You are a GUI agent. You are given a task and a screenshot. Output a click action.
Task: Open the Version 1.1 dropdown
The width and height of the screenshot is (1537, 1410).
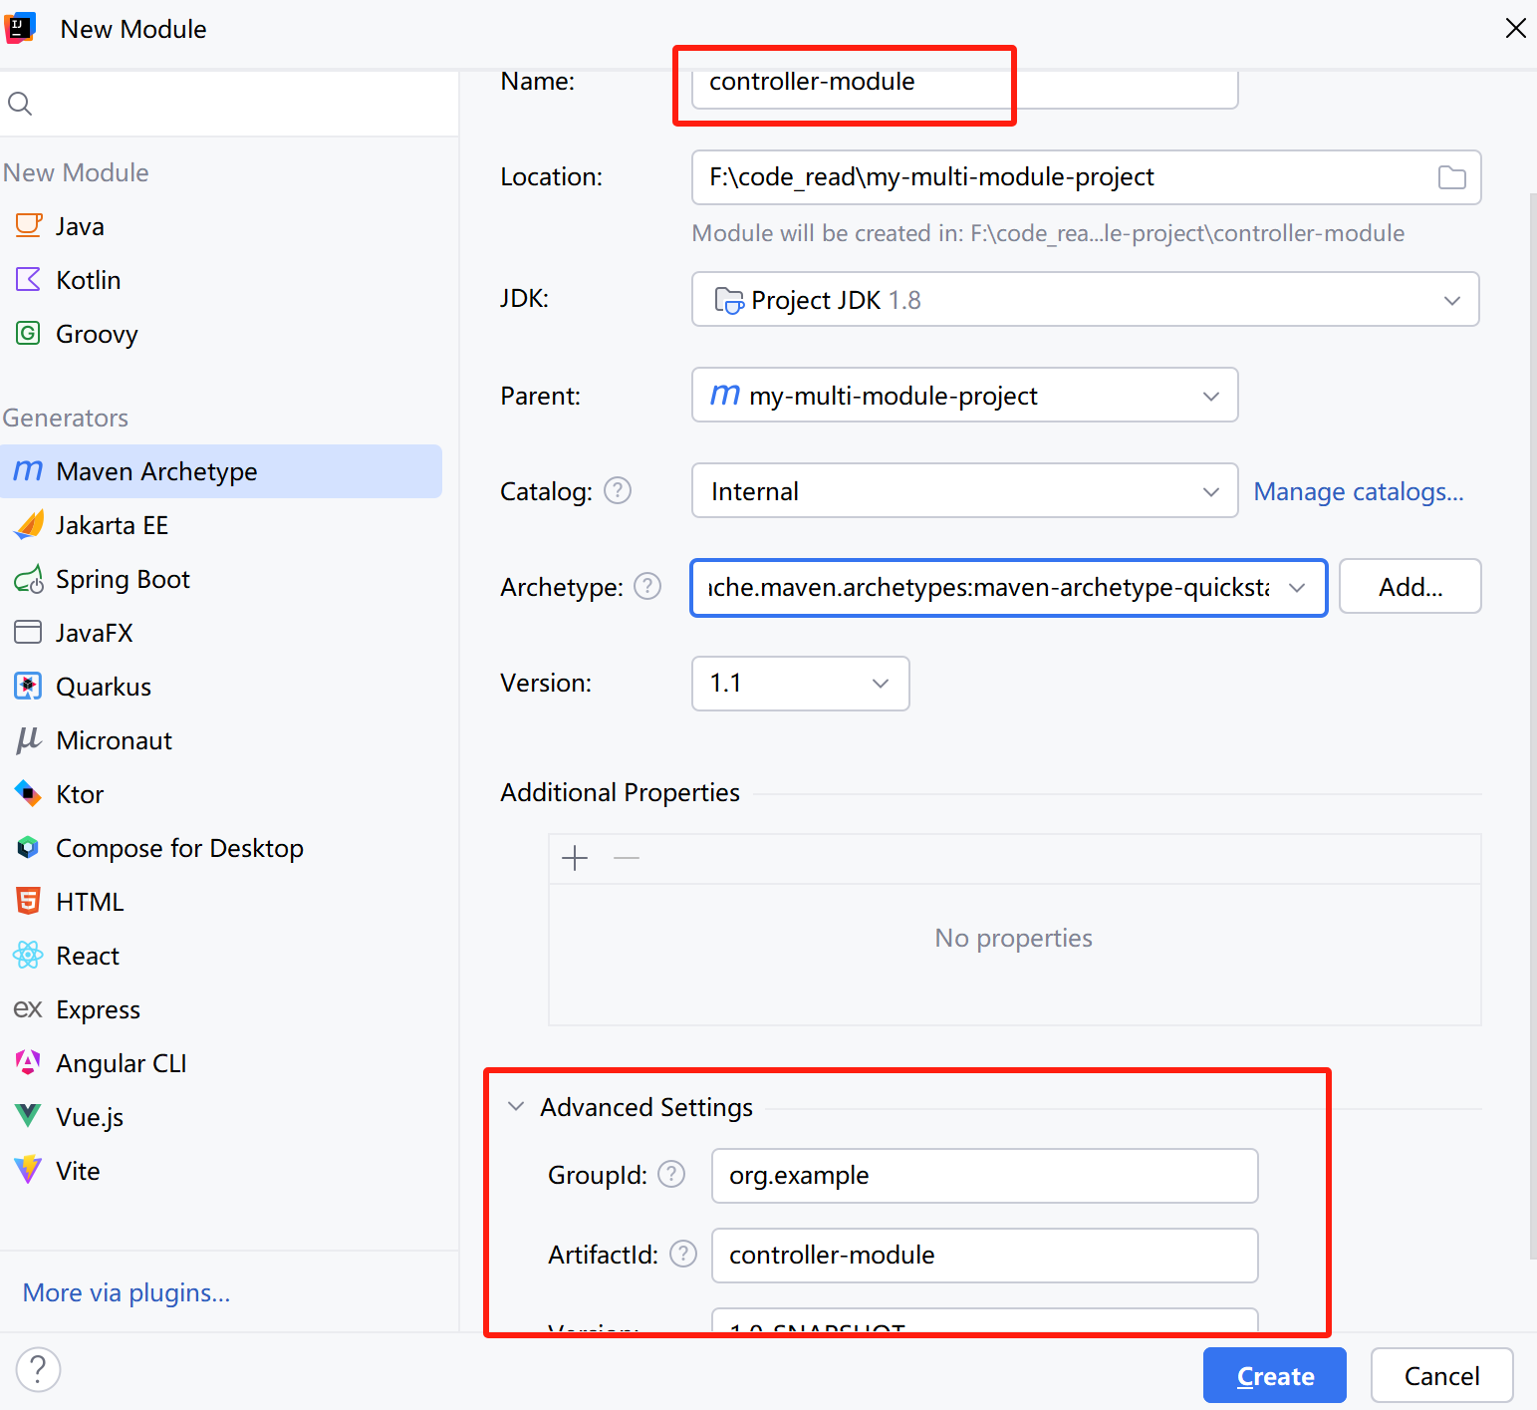(800, 684)
